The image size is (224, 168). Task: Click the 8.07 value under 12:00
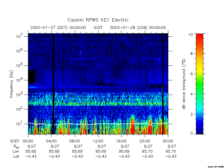click(x=102, y=146)
